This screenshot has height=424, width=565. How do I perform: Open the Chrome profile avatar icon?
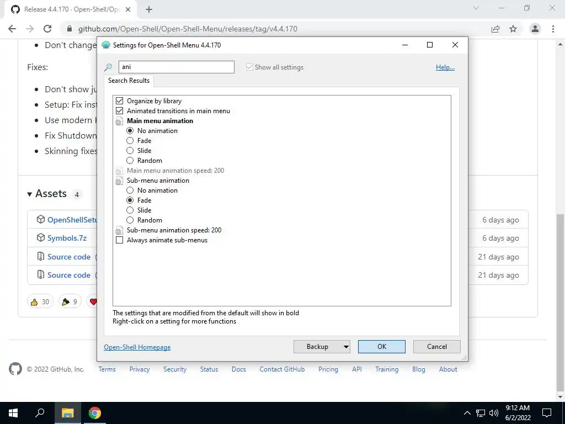click(x=535, y=29)
